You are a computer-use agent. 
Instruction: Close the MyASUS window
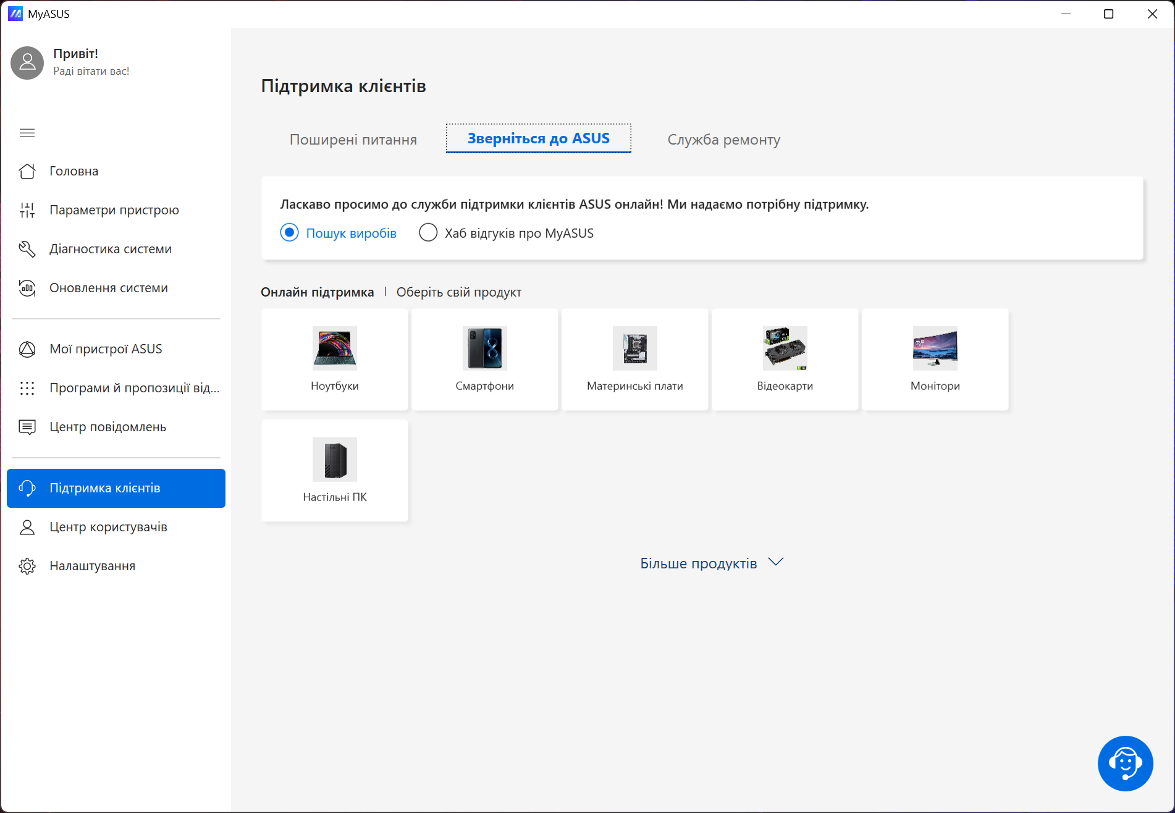point(1152,14)
